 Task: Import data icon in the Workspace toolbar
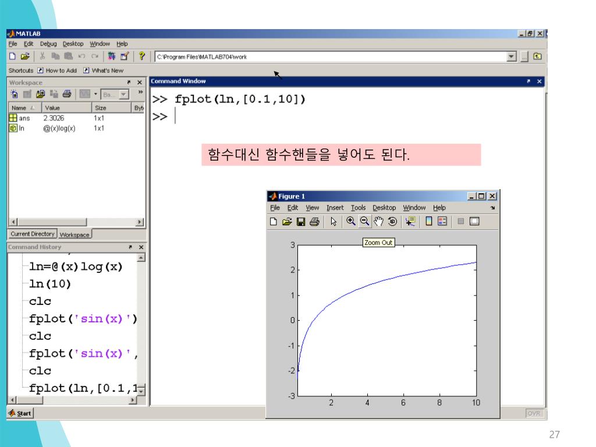point(40,94)
